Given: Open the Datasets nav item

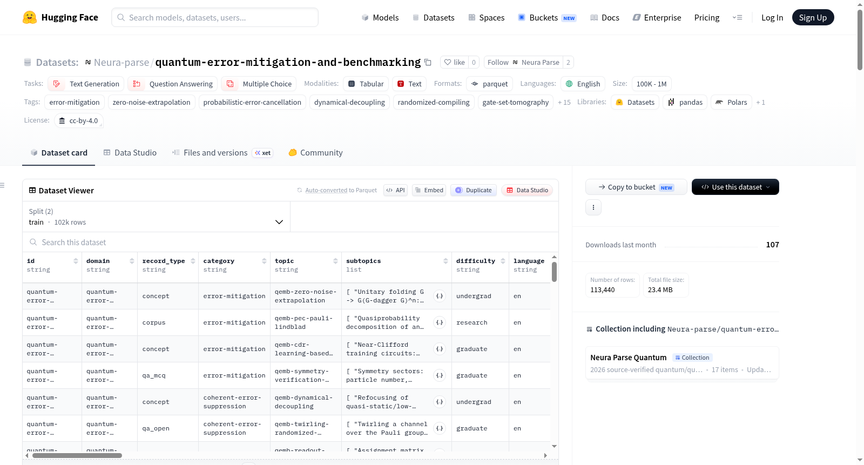Looking at the screenshot, I should click(x=433, y=17).
